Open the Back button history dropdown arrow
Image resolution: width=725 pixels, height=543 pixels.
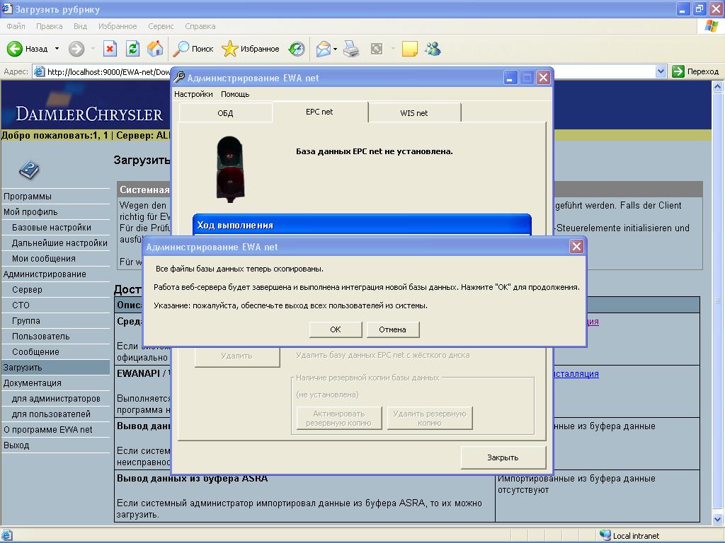tap(57, 49)
